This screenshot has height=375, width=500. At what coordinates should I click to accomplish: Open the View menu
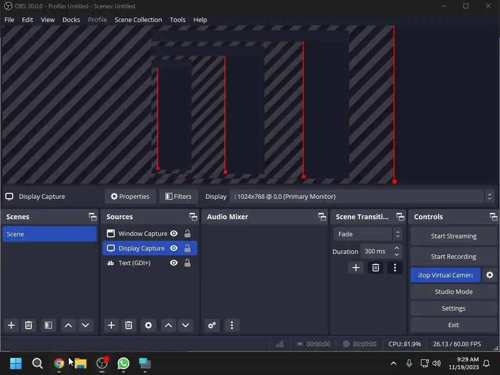pos(48,20)
